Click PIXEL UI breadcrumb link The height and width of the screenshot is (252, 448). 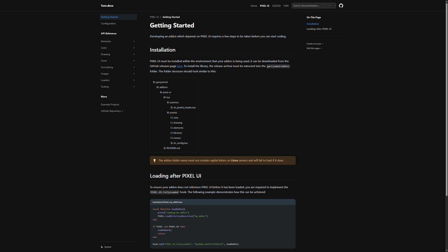click(x=154, y=17)
